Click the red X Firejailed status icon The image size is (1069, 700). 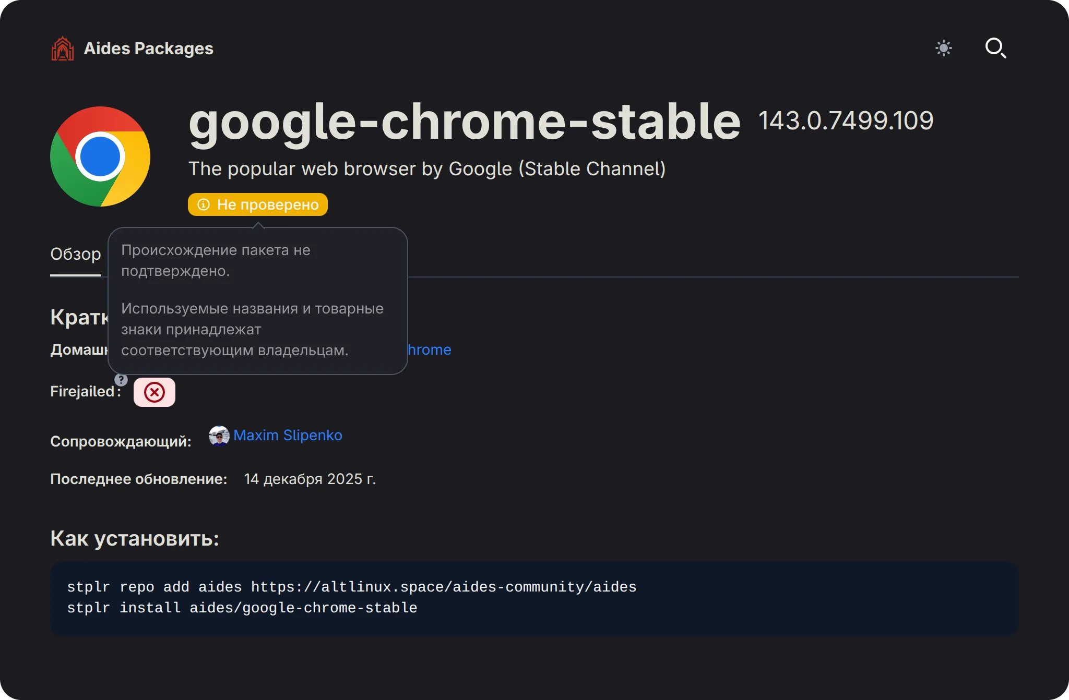(x=155, y=392)
